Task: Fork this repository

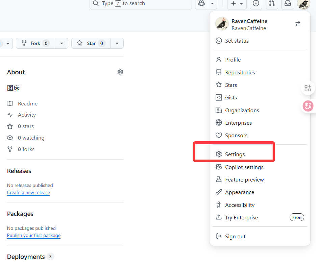Action: click(35, 43)
